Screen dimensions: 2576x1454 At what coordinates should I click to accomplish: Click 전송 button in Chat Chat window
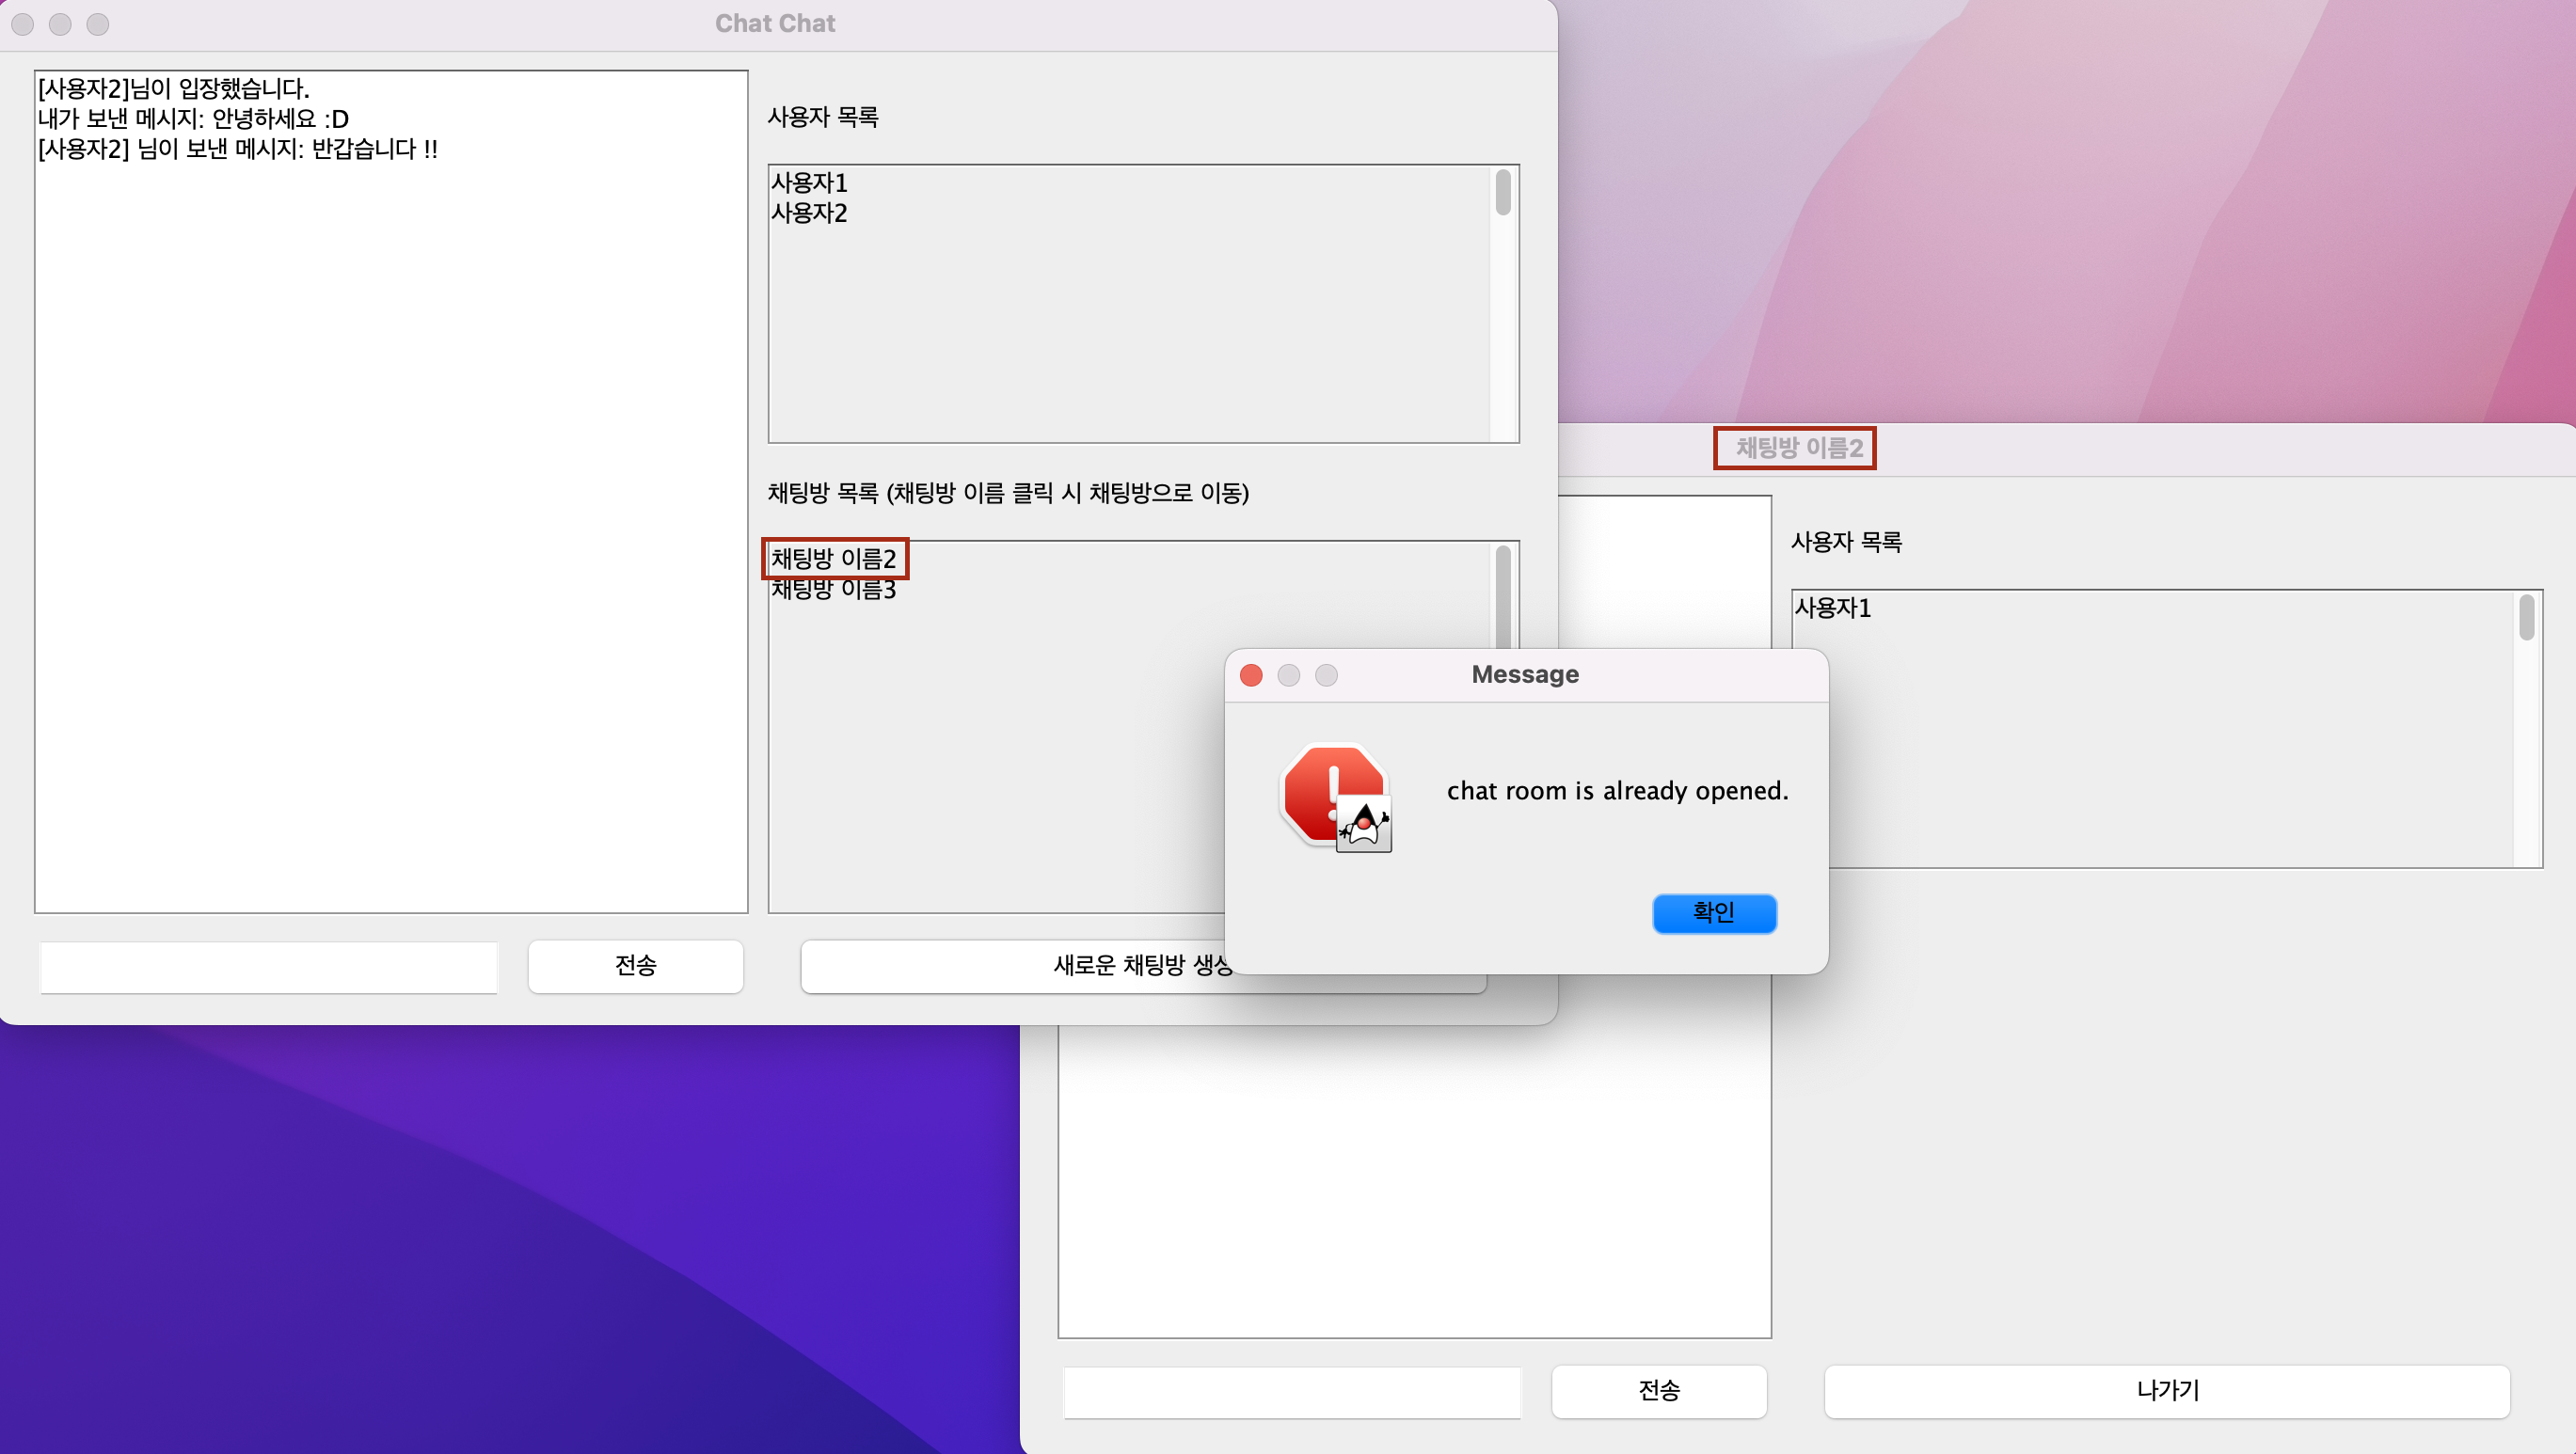click(x=635, y=965)
